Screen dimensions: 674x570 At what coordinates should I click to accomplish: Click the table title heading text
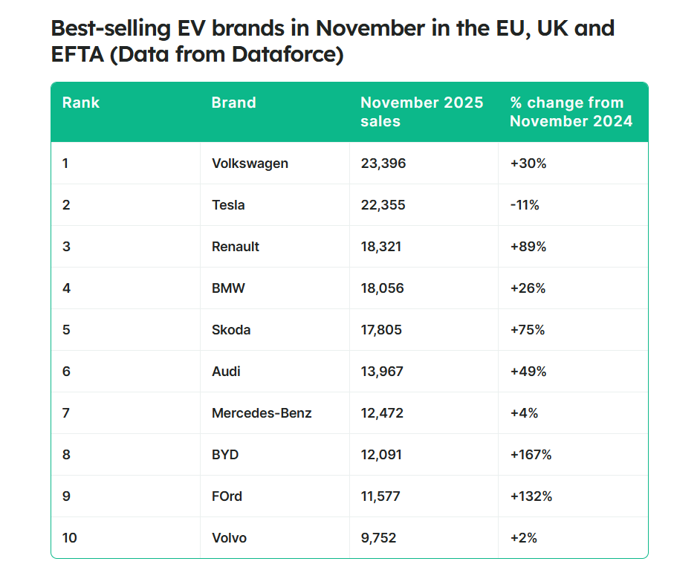coord(332,42)
